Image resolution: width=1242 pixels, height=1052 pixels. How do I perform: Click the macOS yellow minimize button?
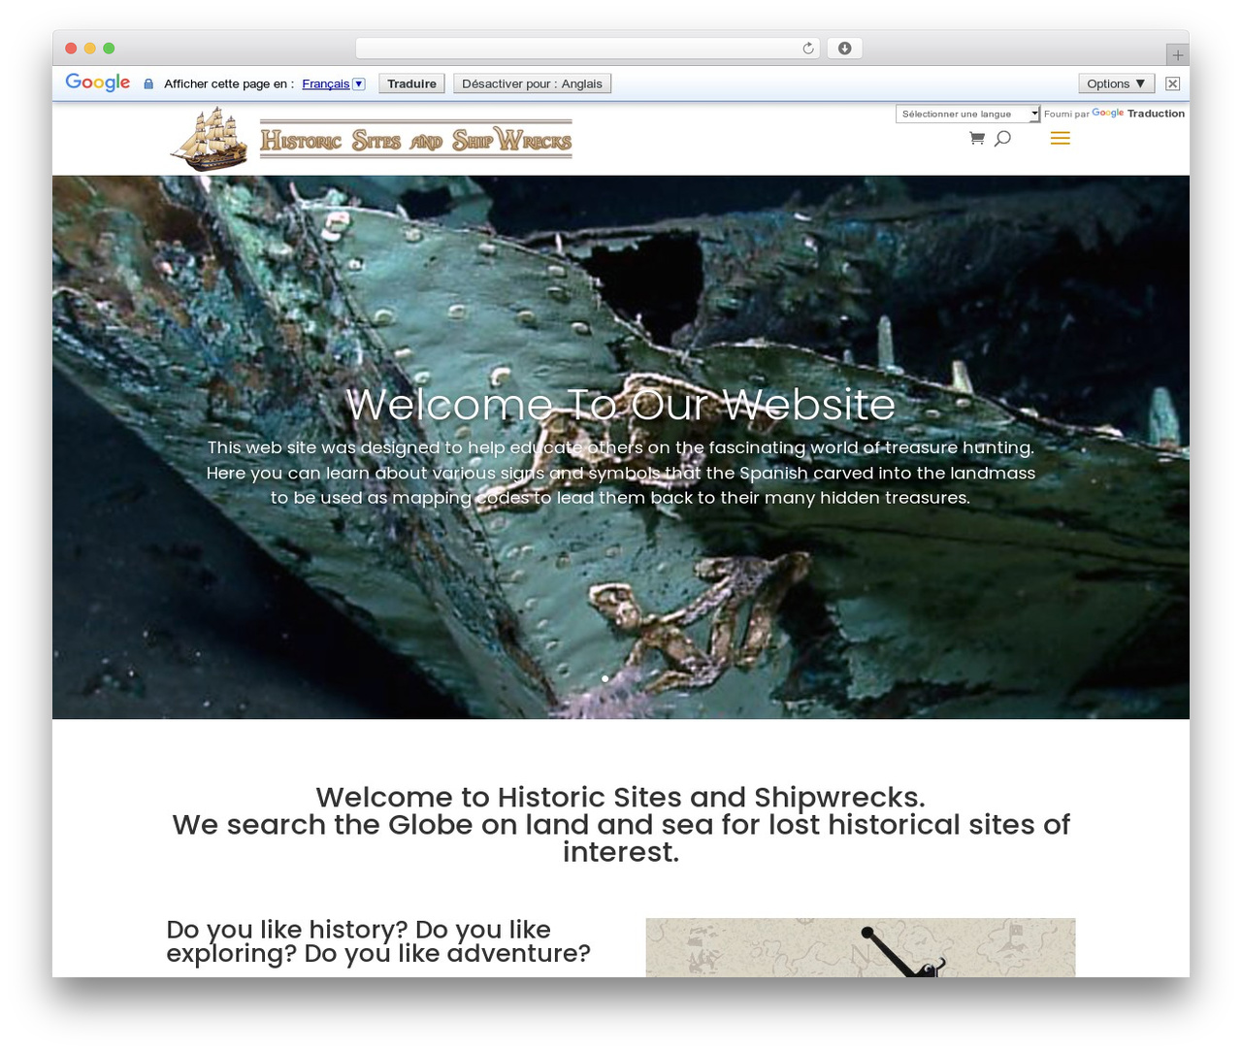tap(90, 49)
